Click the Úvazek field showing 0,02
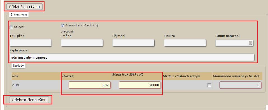The image size is (268, 110). click(90, 85)
